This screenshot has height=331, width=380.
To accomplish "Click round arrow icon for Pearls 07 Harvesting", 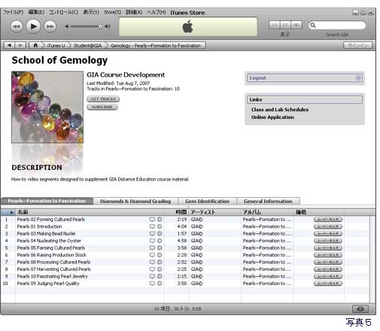I will click(x=160, y=269).
